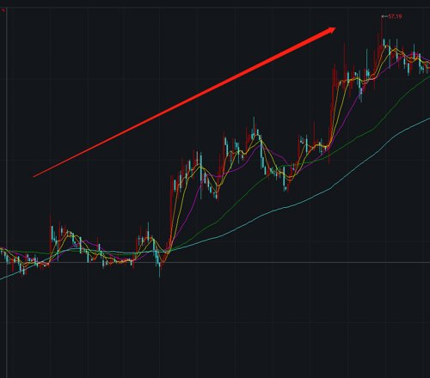Click the 57.19 peak price label
Image resolution: width=430 pixels, height=378 pixels.
click(x=395, y=16)
